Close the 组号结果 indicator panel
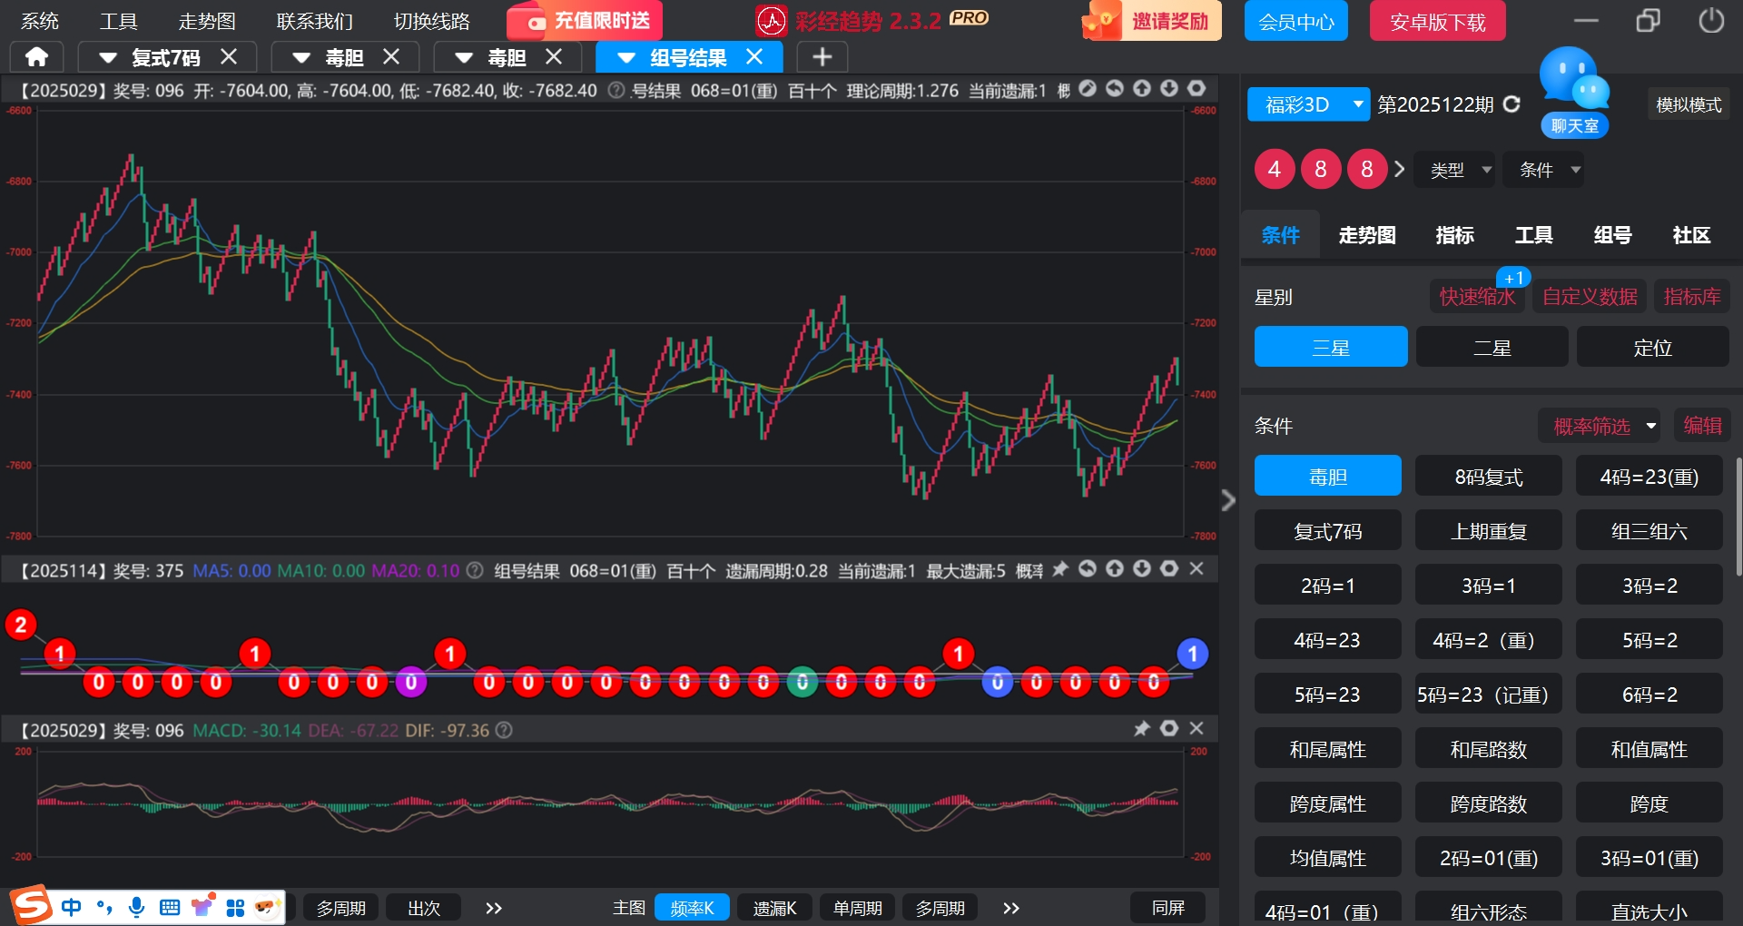This screenshot has width=1743, height=926. click(1196, 569)
